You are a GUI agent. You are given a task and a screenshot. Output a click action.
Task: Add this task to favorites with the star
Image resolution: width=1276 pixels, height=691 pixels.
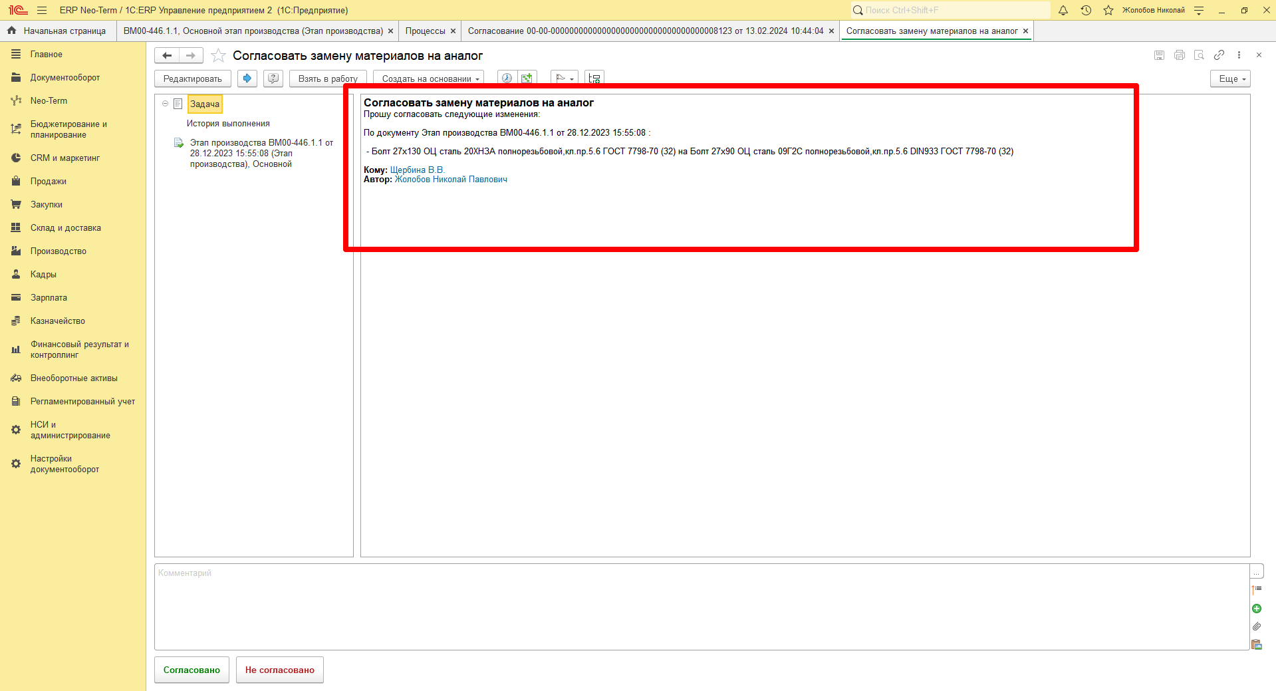pos(218,56)
